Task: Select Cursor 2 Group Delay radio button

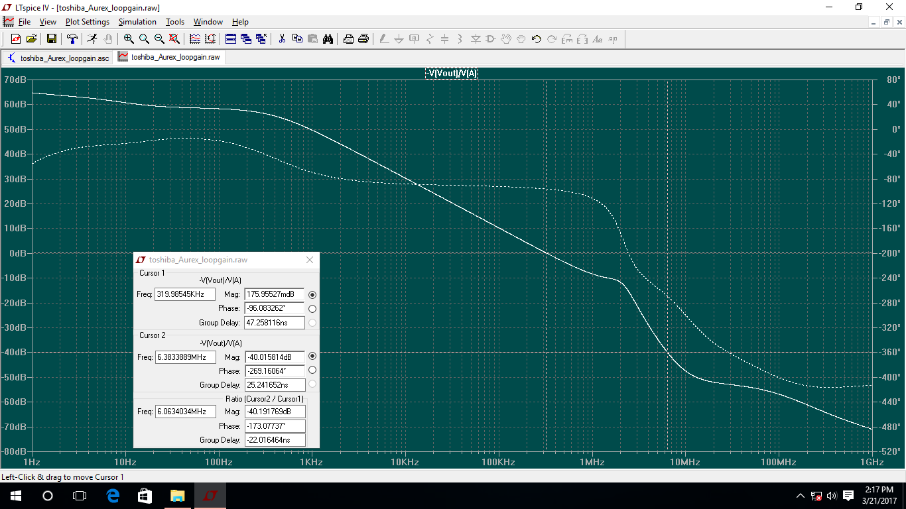Action: pyautogui.click(x=312, y=384)
